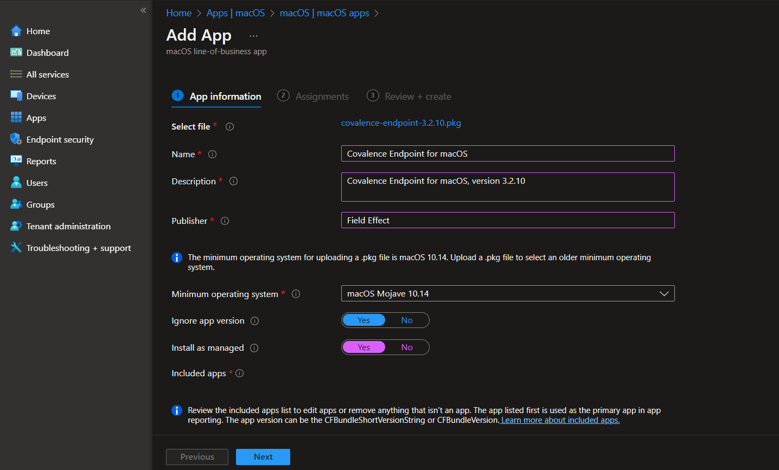The image size is (779, 470).
Task: Open Learn more about included apps link
Action: tap(560, 420)
